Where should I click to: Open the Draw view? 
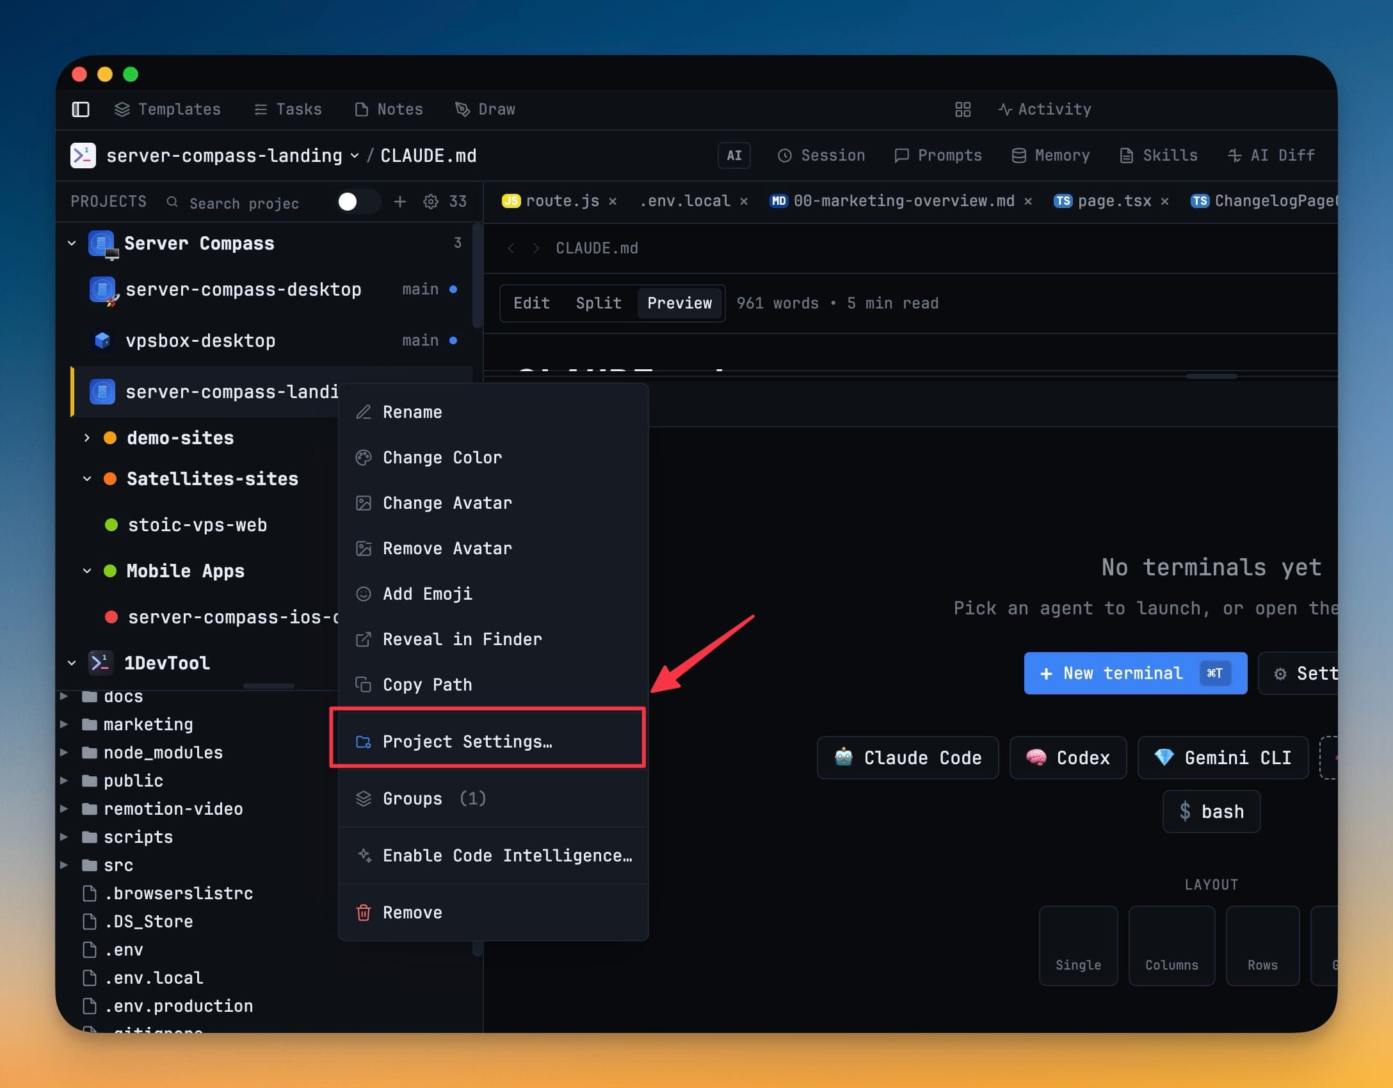485,109
